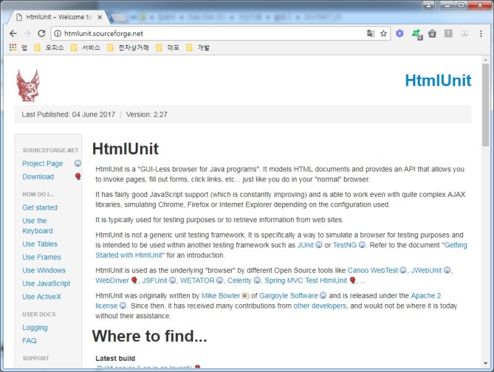
Task: Open the apps grid shortcut in bookmarks bar
Action: click(x=13, y=48)
